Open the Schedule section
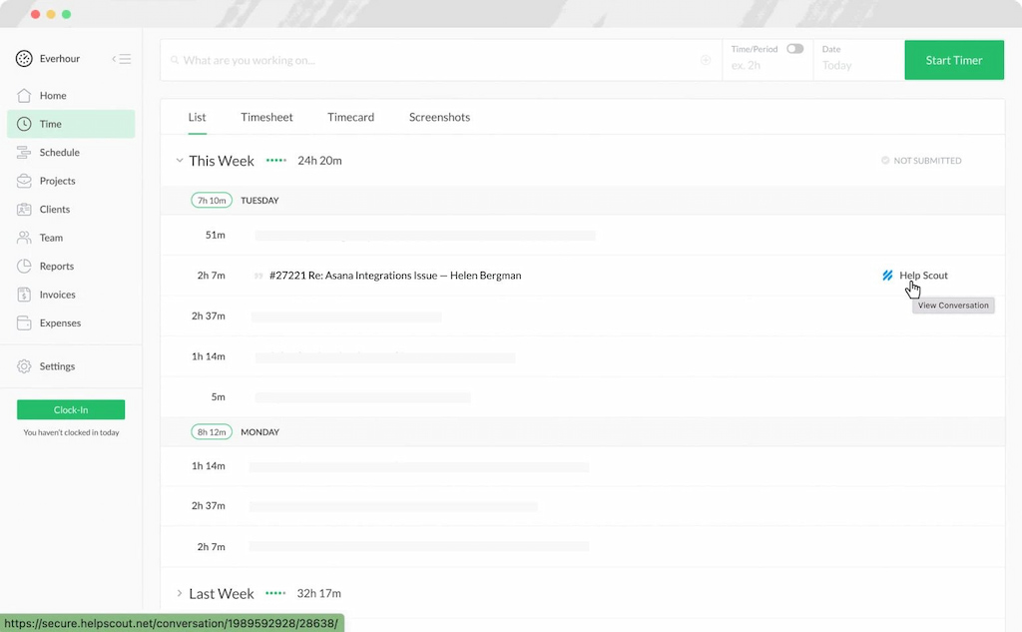 (x=58, y=152)
